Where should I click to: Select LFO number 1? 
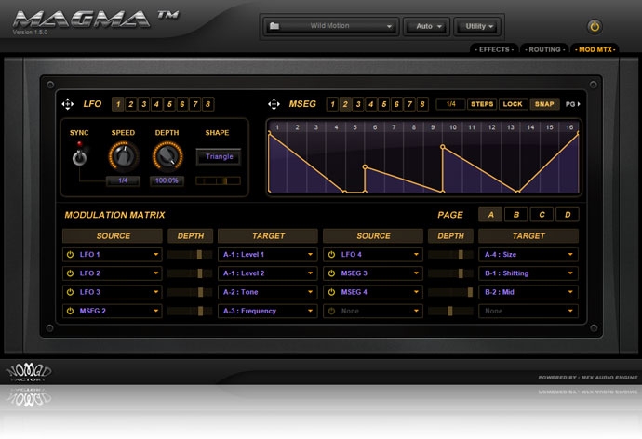118,104
